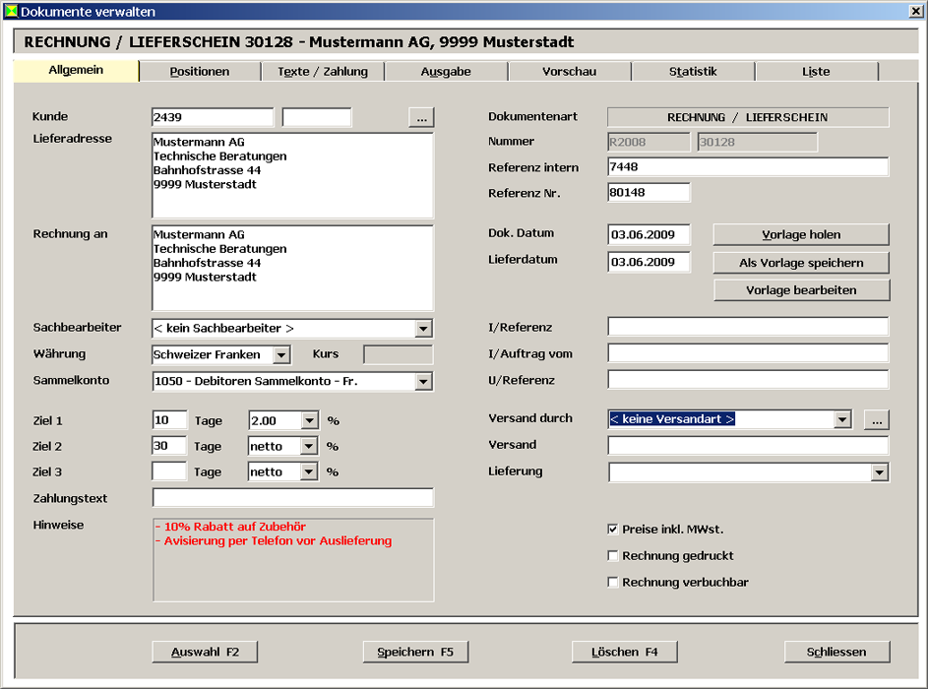928x689 pixels.
Task: Click into the Zahlungstext input field
Action: [x=292, y=498]
